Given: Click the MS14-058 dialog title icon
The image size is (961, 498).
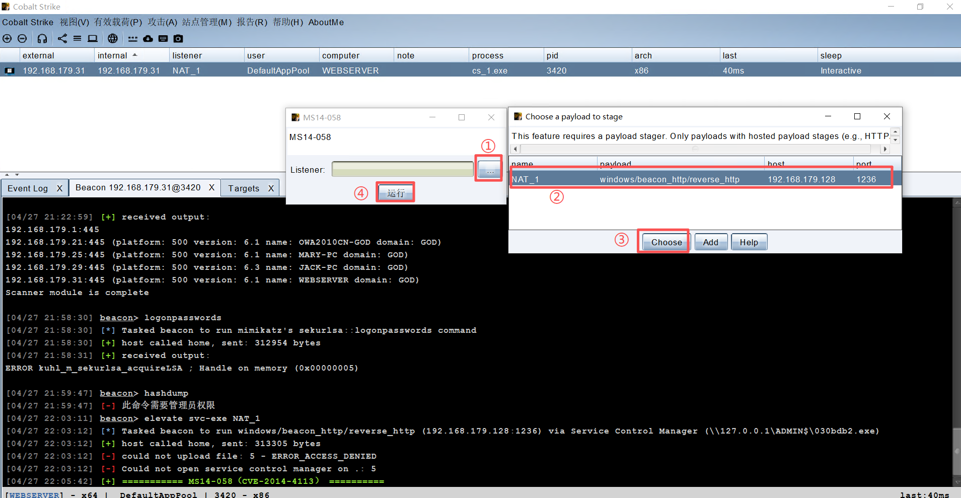Looking at the screenshot, I should 295,117.
